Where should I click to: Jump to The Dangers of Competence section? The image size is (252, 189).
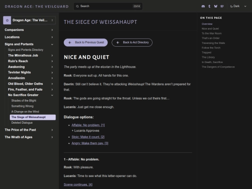[x=218, y=67]
